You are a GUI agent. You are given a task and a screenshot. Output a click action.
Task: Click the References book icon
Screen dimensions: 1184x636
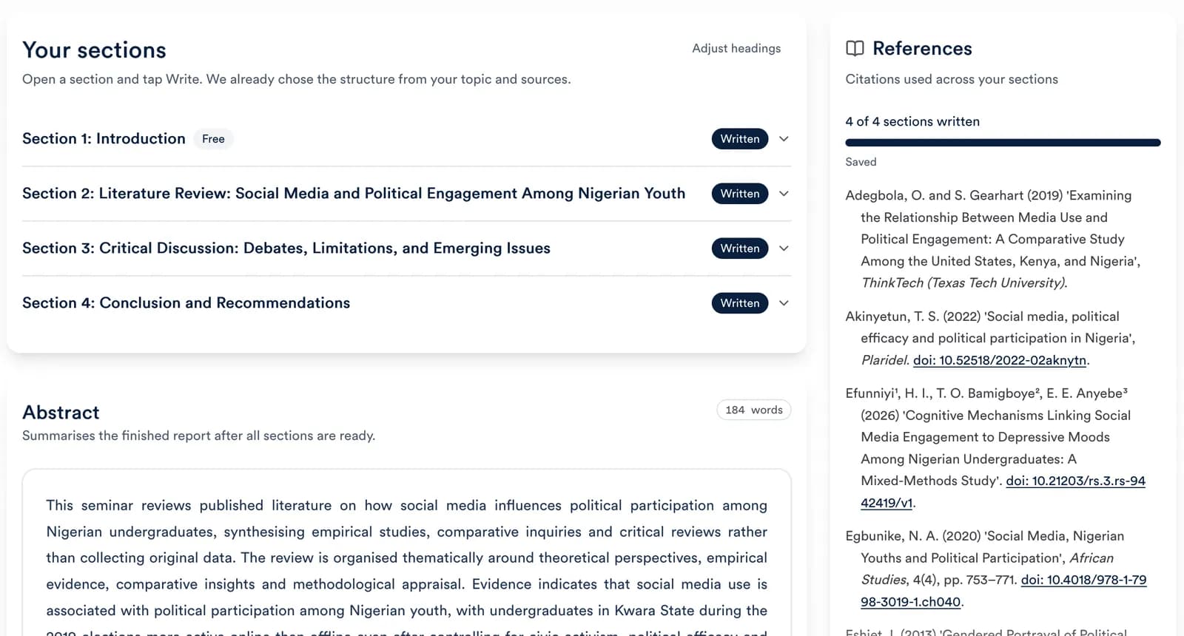(x=855, y=49)
